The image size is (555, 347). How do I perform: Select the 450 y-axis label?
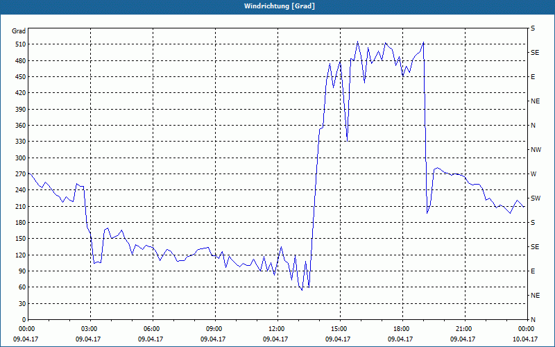pos(20,77)
